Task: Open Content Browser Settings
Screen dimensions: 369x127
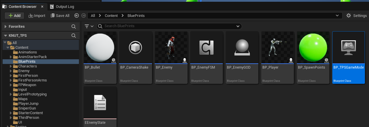Action: tap(356, 15)
